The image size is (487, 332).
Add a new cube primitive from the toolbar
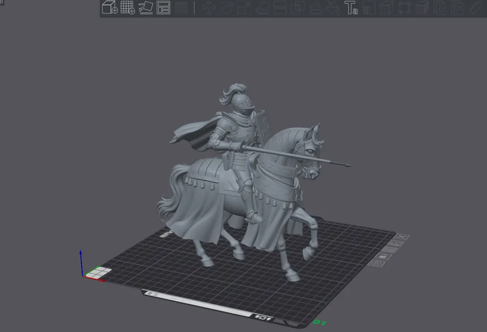pyautogui.click(x=110, y=8)
